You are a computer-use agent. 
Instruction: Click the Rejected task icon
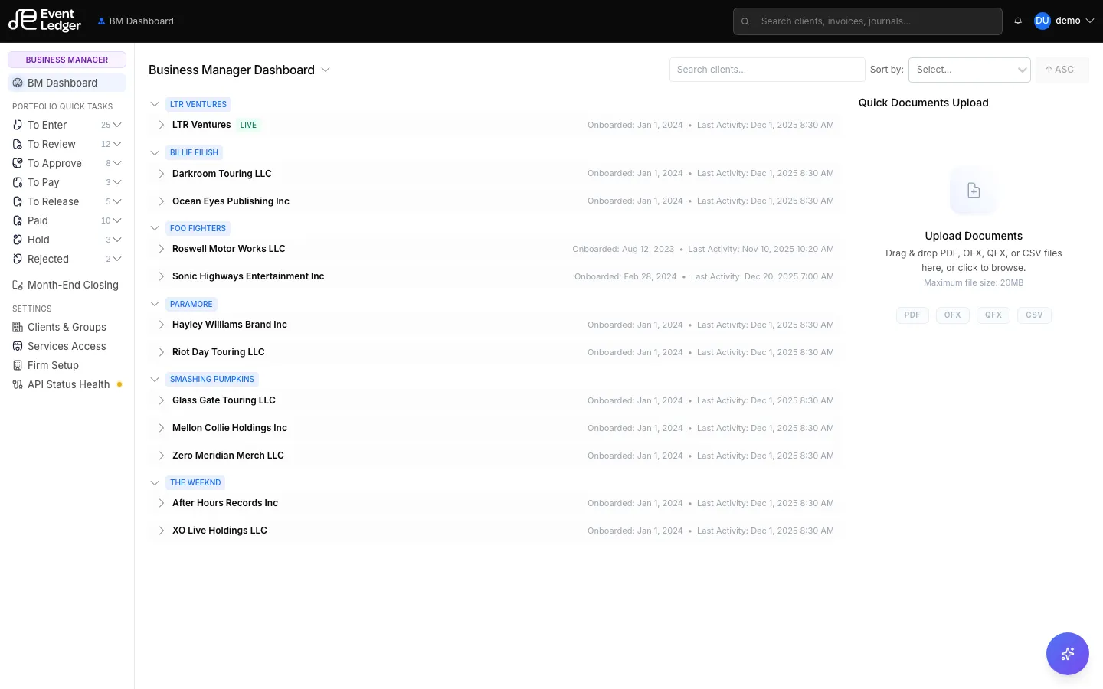(18, 259)
